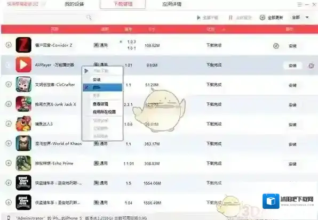Click the delete icon in the AVPlayer row
This screenshot has width=318, height=220.
tap(311, 66)
